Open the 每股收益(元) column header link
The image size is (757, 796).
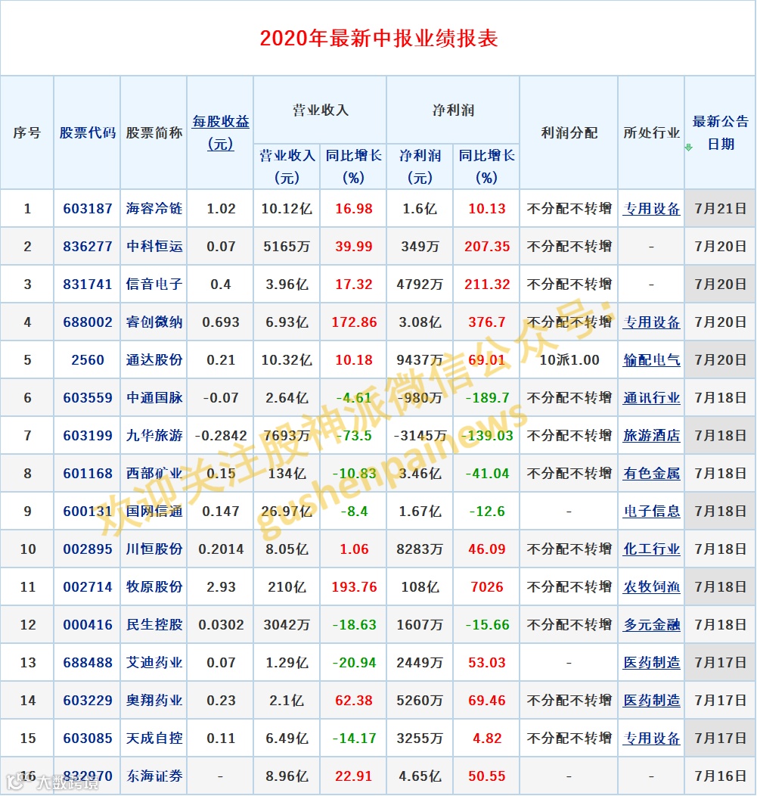[x=220, y=132]
